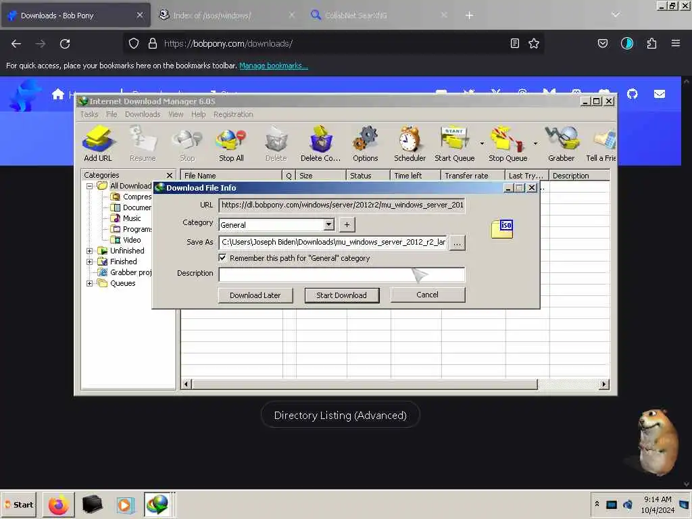
Task: Open the Grabber tool icon
Action: coord(561,143)
